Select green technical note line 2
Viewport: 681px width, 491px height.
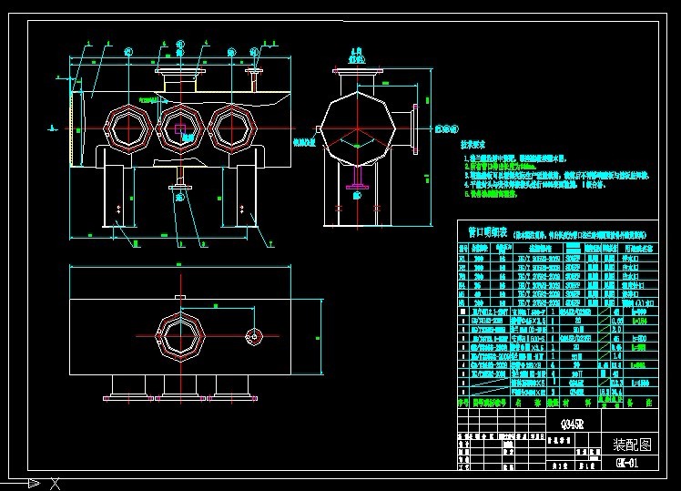pyautogui.click(x=501, y=167)
